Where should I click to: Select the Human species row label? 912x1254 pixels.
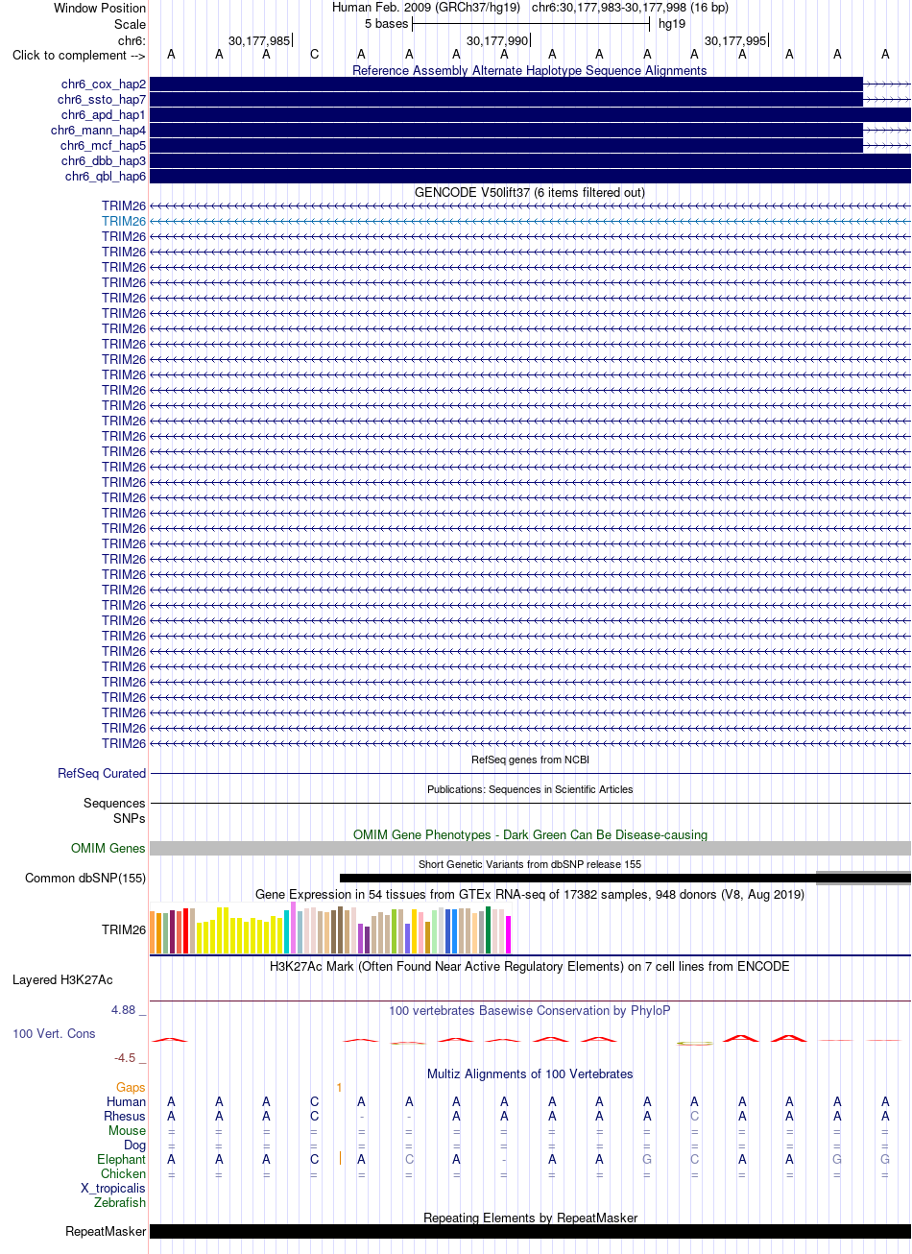[x=127, y=1101]
